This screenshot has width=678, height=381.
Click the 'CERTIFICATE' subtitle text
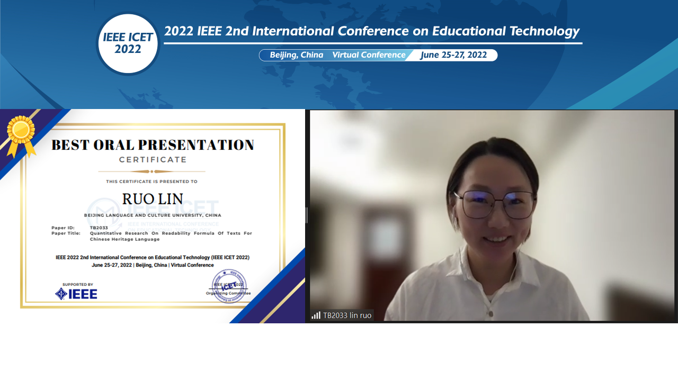click(153, 160)
